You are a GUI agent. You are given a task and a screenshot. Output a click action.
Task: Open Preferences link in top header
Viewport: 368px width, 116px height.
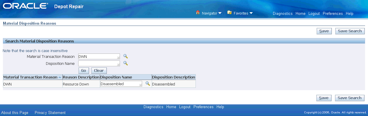point(333,14)
